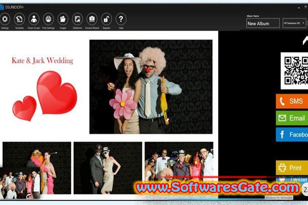Click the DSLRBOOTH app logo icon
308x205 pixels.
point(2,7)
